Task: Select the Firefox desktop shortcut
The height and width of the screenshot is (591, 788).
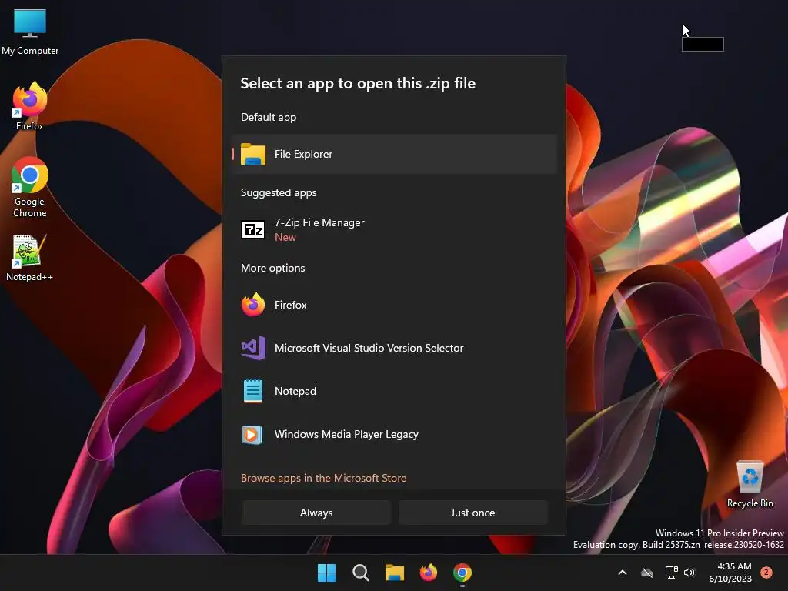Action: click(x=30, y=106)
